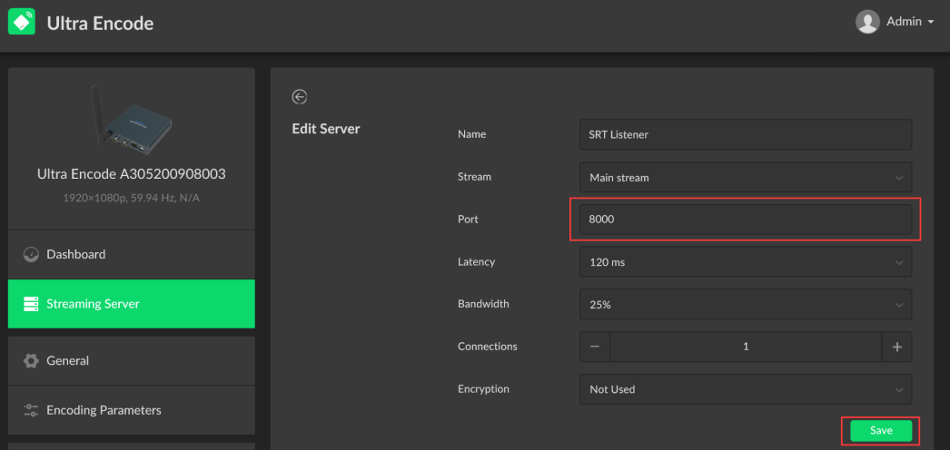Click the Connections value field showing 1

pyautogui.click(x=746, y=347)
